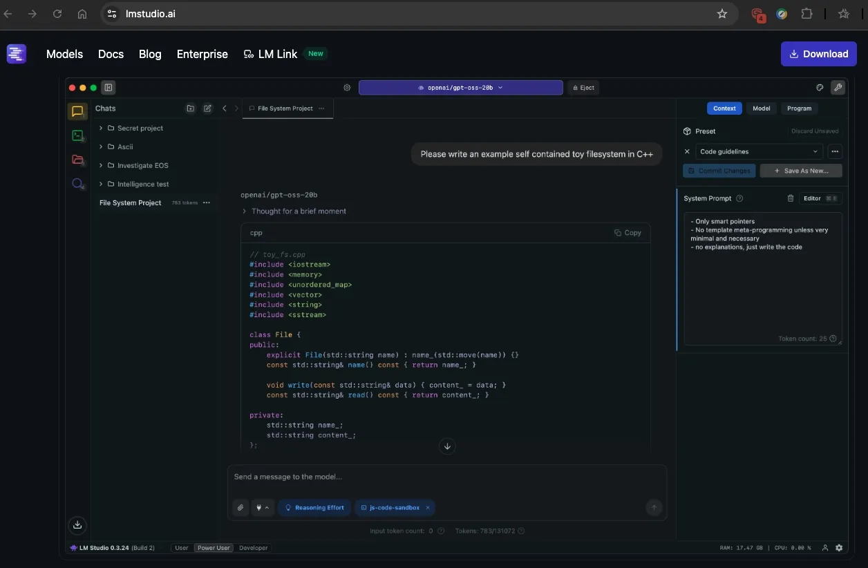Switch mode to User
Viewport: 868px width, 568px height.
(x=182, y=548)
